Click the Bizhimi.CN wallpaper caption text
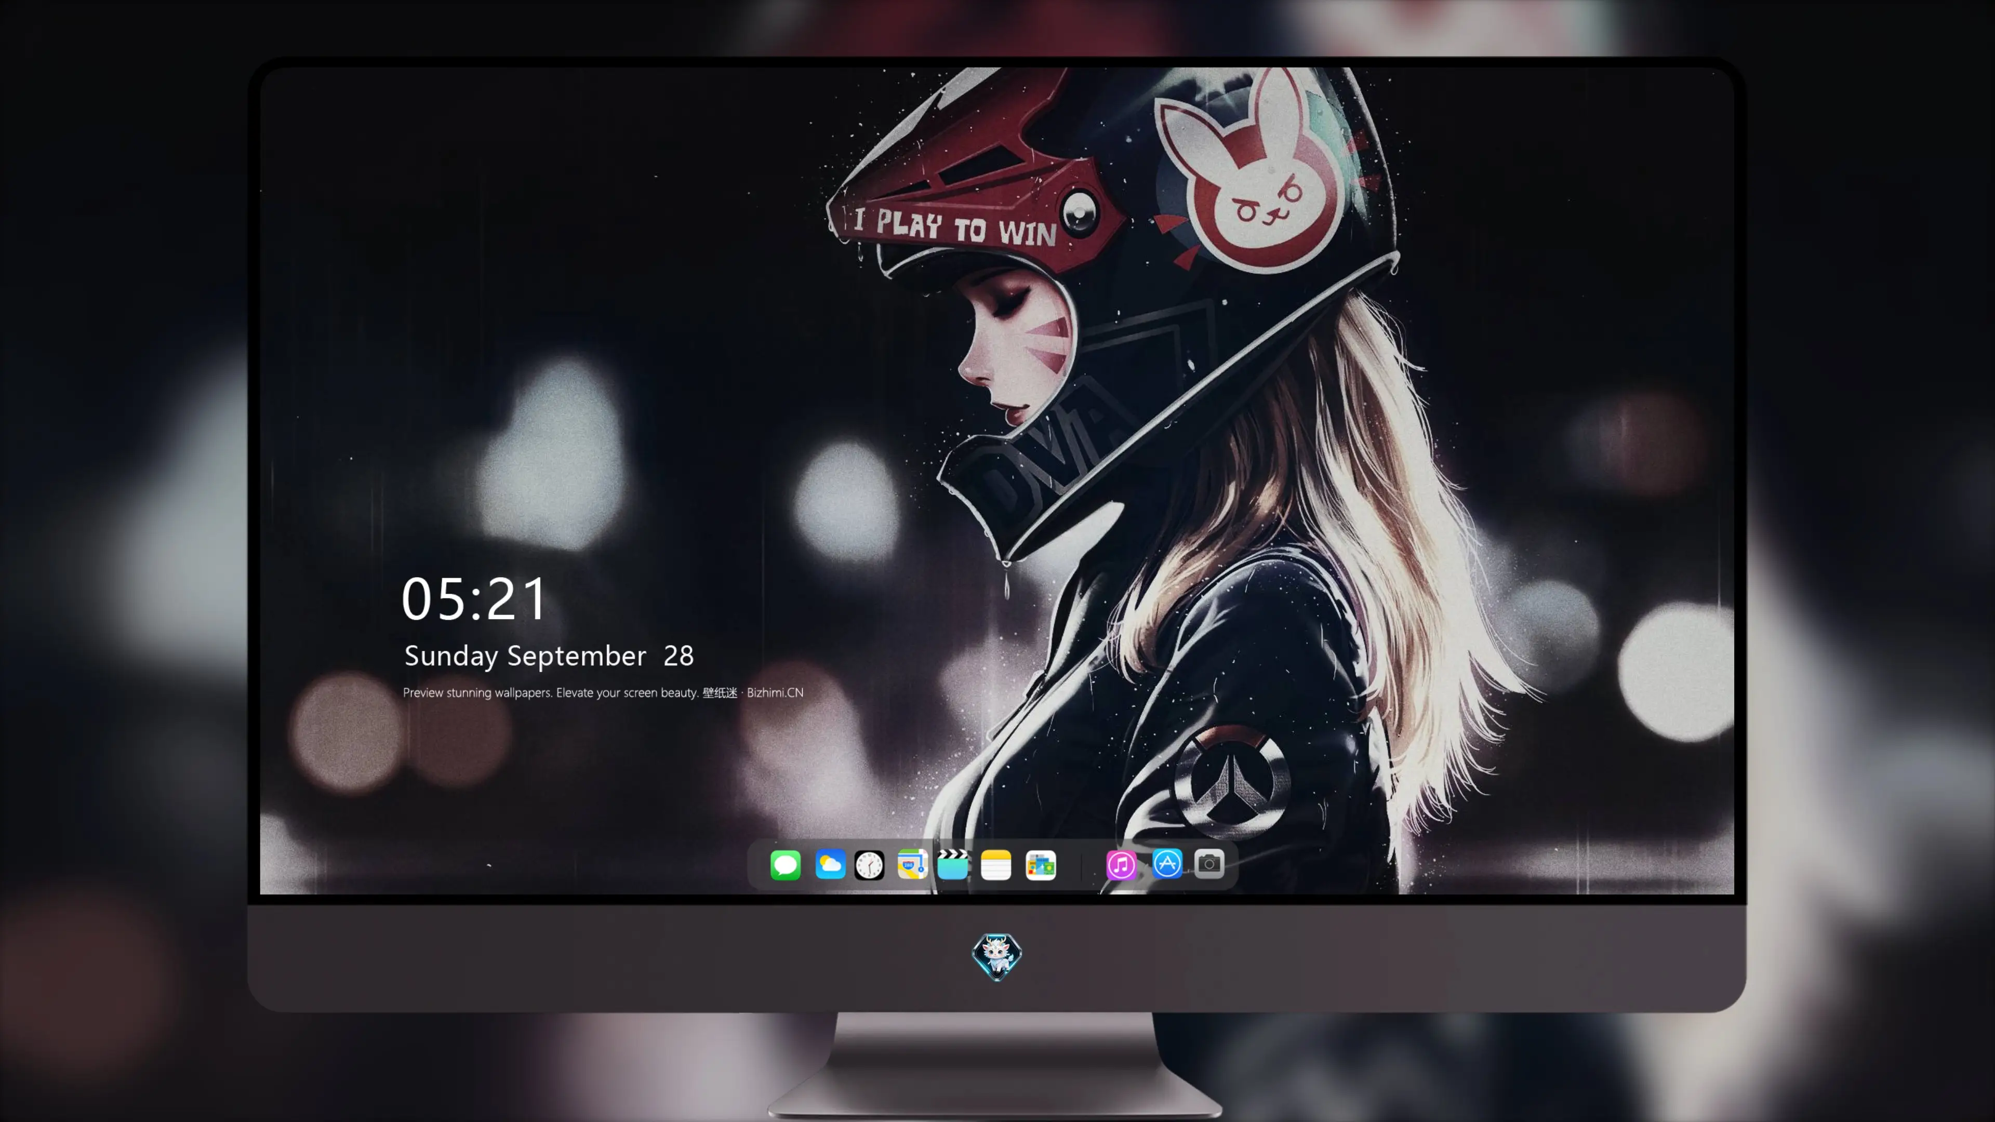This screenshot has height=1122, width=1995. [x=603, y=693]
